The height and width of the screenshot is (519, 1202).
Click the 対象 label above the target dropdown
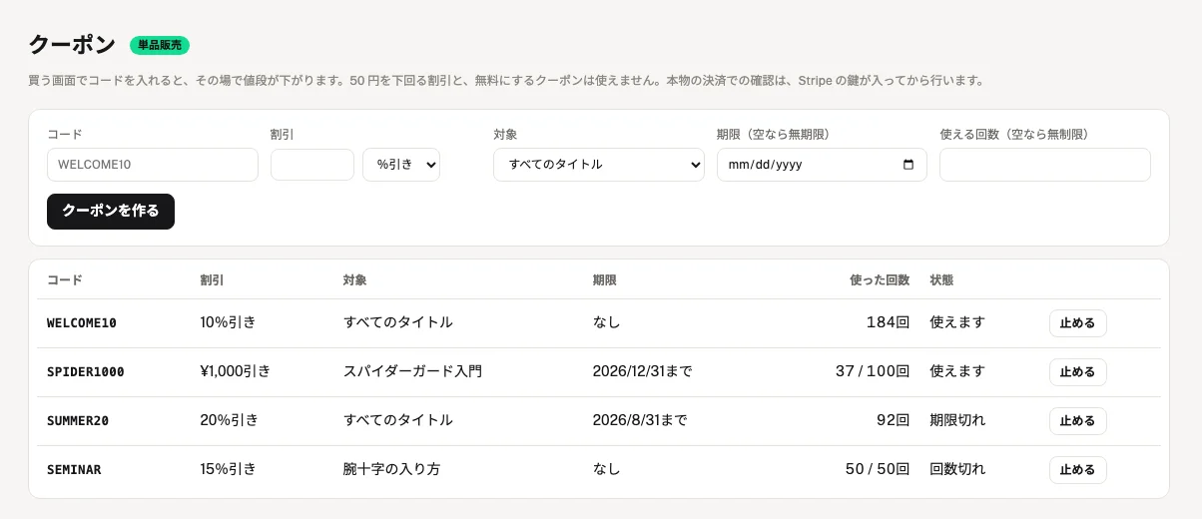pos(505,134)
